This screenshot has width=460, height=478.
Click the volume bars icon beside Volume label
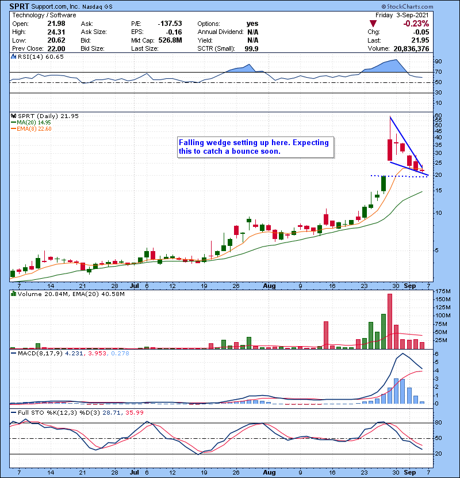(13, 294)
